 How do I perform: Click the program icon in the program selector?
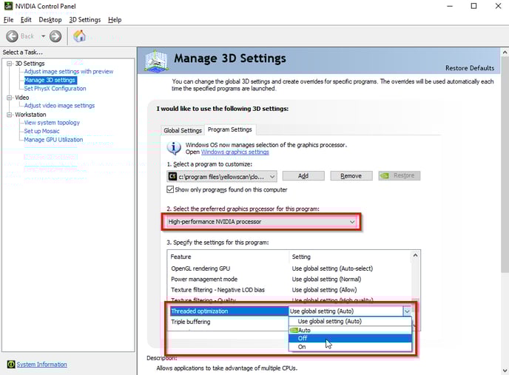(x=172, y=176)
